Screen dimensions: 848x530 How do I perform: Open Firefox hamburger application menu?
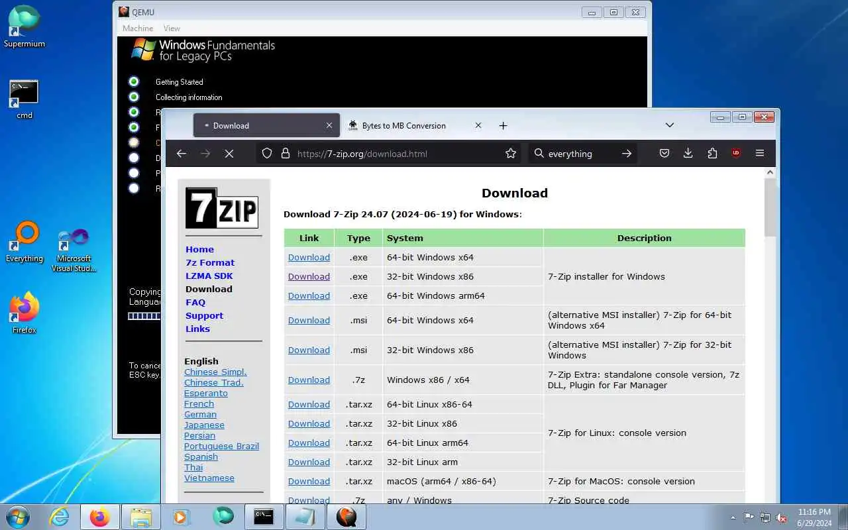click(760, 153)
